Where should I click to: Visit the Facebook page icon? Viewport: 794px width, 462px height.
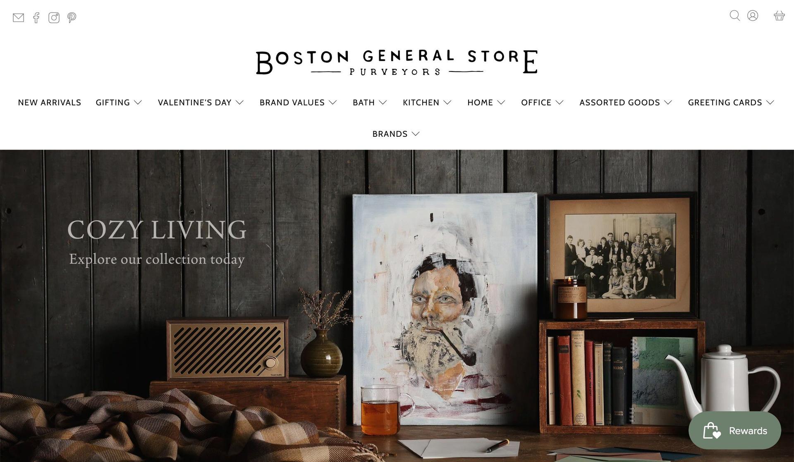[36, 18]
